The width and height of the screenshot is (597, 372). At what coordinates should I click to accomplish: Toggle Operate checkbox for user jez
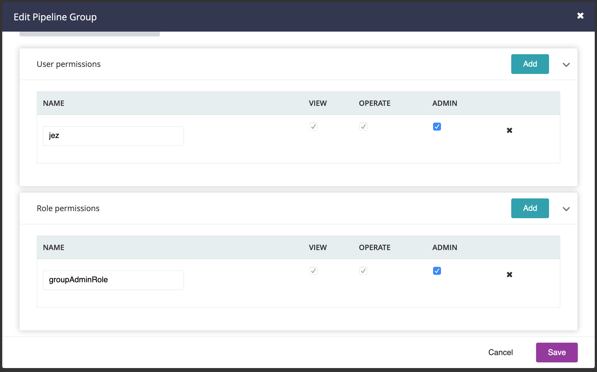click(x=363, y=127)
